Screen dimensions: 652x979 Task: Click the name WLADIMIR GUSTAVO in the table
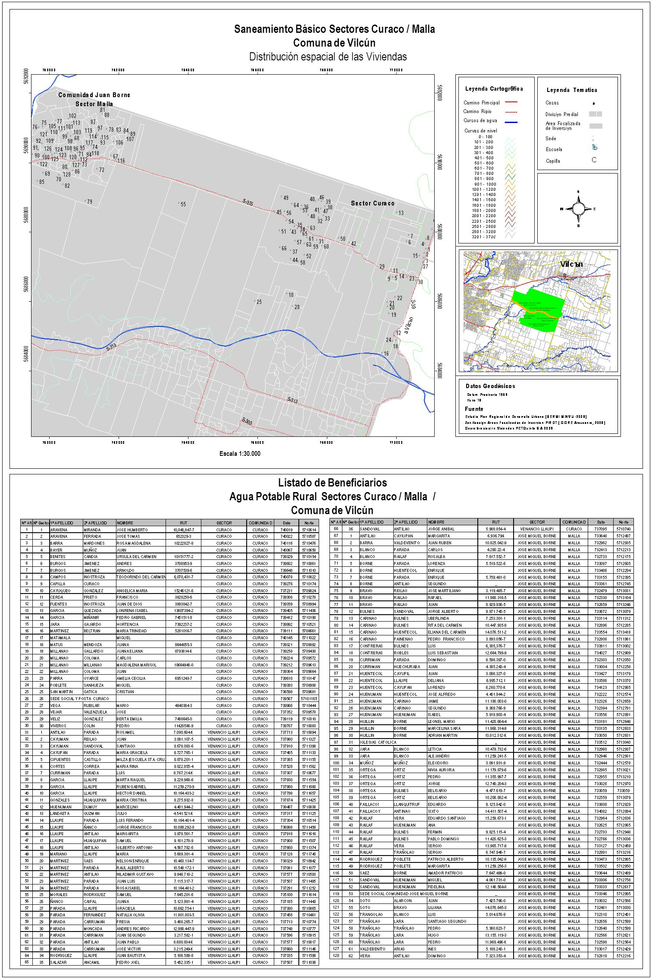click(x=135, y=875)
